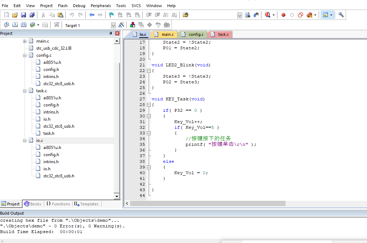Toggle auto-hide pin on Project panel
Screen dimensions: 367x243
(x=111, y=33)
